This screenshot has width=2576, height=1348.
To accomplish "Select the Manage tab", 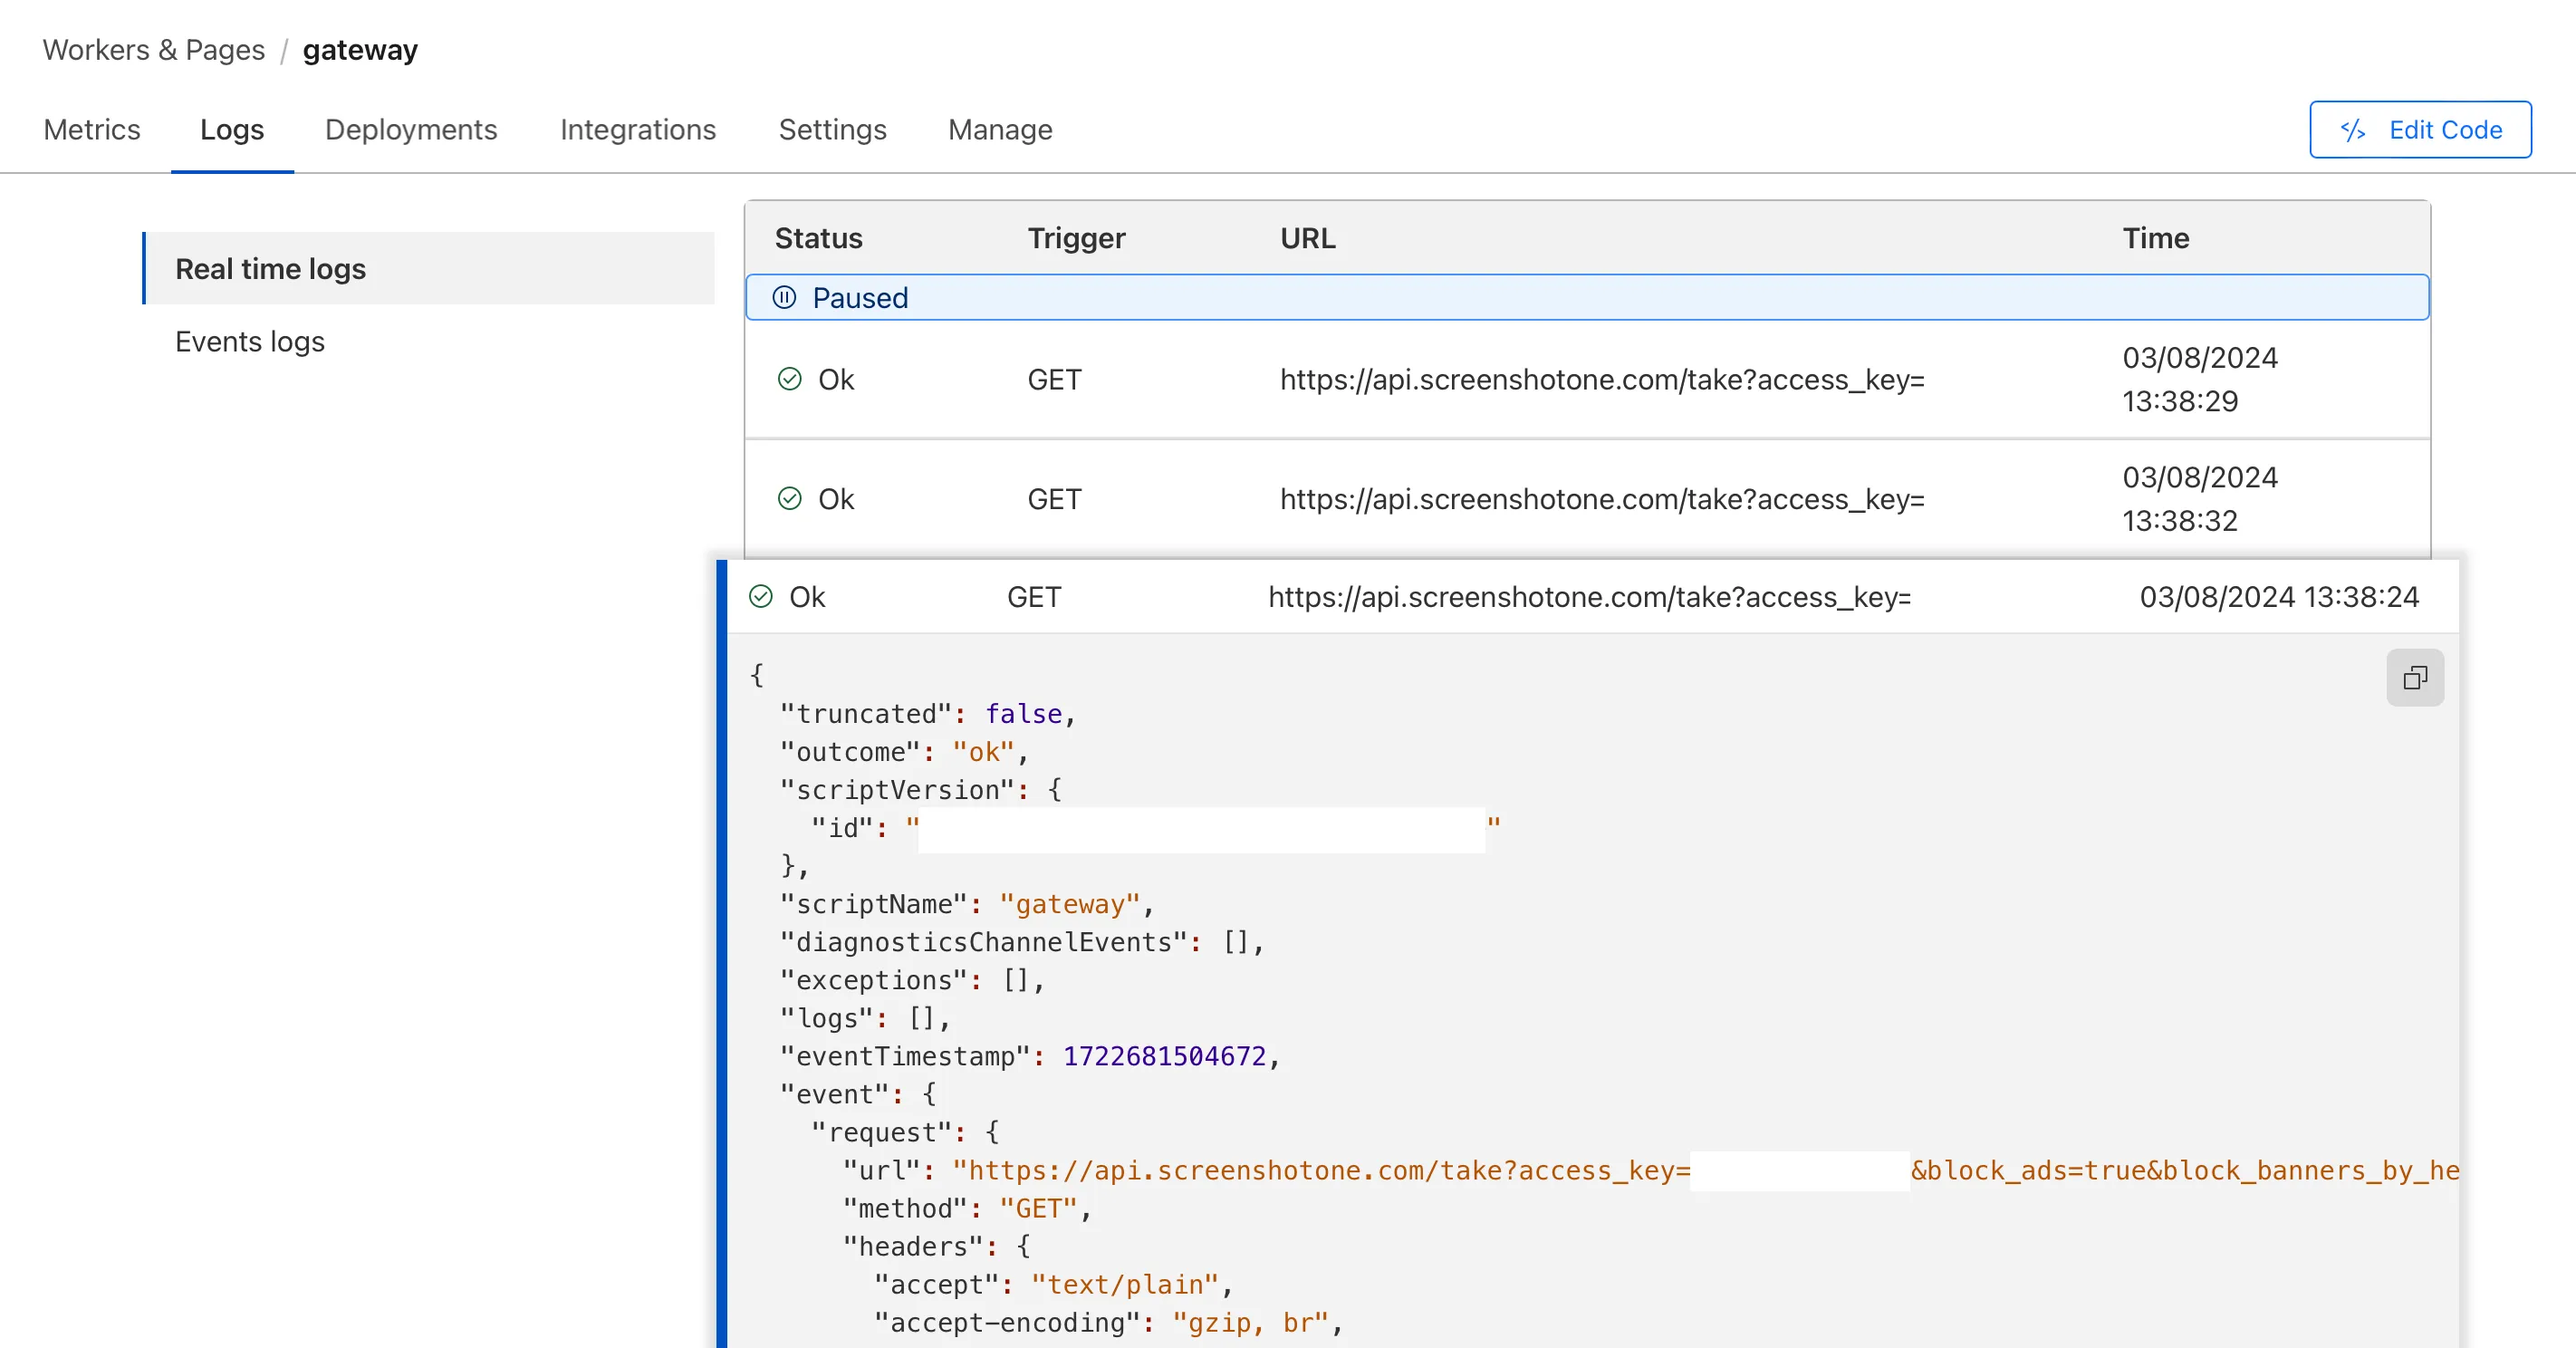I will click(x=999, y=130).
